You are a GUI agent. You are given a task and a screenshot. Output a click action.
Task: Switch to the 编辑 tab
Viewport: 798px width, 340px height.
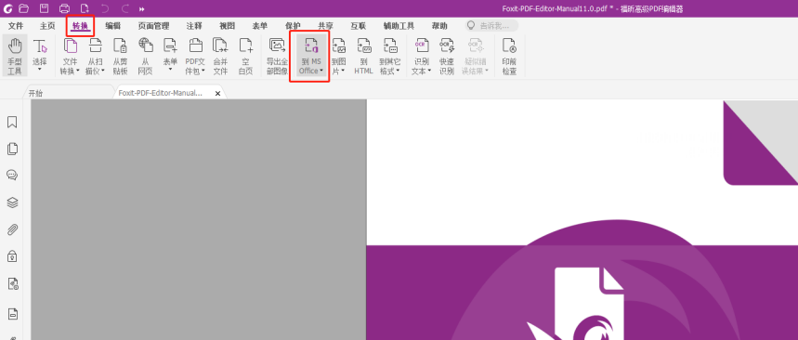click(113, 26)
